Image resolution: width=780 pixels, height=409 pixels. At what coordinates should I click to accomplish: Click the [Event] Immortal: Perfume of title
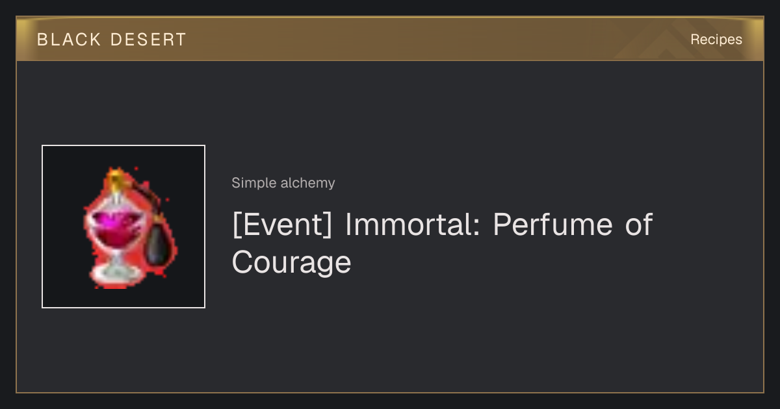[x=442, y=225]
